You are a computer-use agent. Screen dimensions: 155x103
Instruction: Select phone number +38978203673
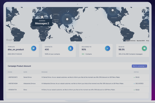click(13, 77)
